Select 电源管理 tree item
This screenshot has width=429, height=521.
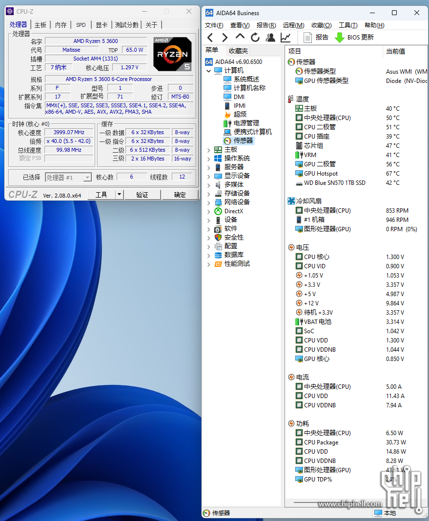point(242,123)
